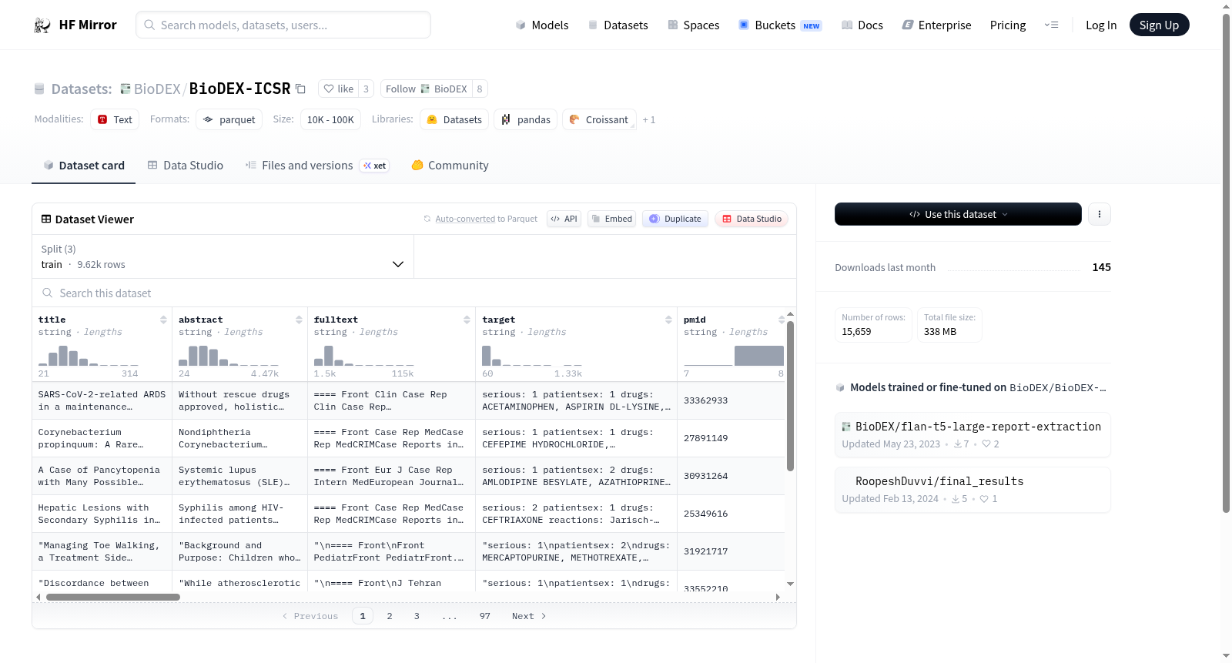Open the Spaces menu item

[x=694, y=25]
